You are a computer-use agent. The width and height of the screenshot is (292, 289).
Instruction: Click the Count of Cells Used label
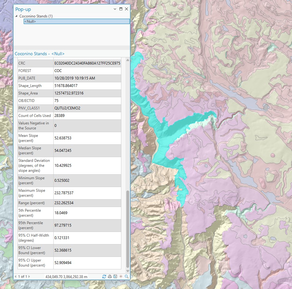click(x=34, y=116)
